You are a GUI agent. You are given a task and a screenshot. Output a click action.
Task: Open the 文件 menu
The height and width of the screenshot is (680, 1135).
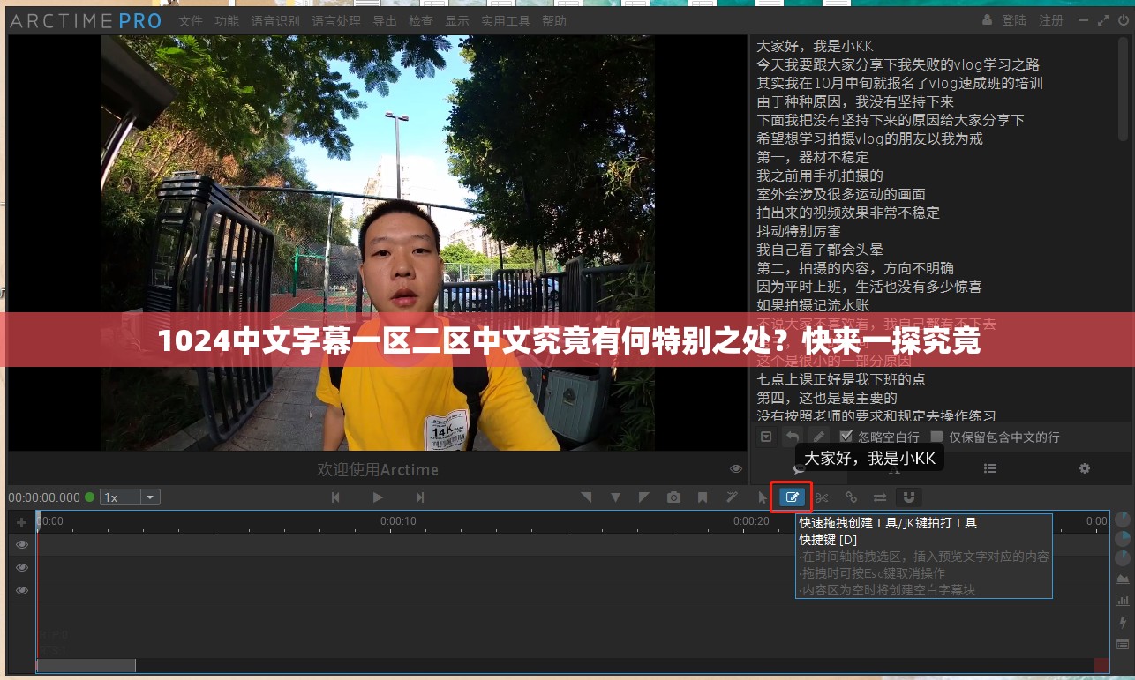coord(190,20)
